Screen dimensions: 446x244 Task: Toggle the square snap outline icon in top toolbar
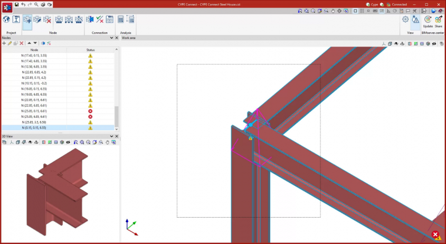pos(355,11)
